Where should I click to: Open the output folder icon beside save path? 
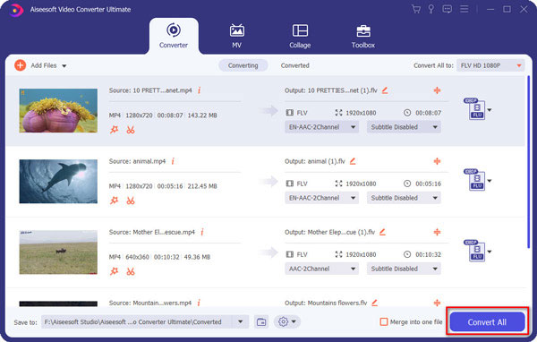click(x=261, y=321)
